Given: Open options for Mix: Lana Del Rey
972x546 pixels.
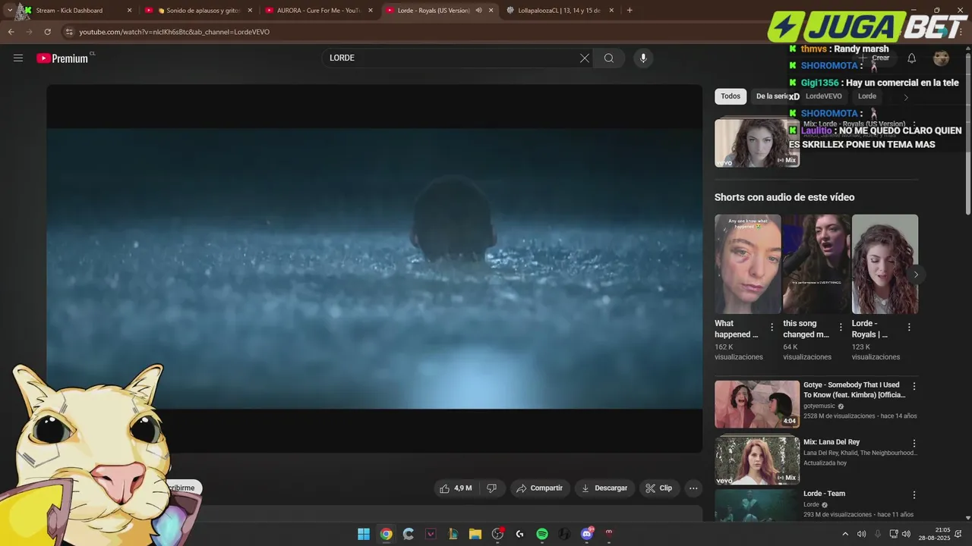Looking at the screenshot, I should pos(914,443).
